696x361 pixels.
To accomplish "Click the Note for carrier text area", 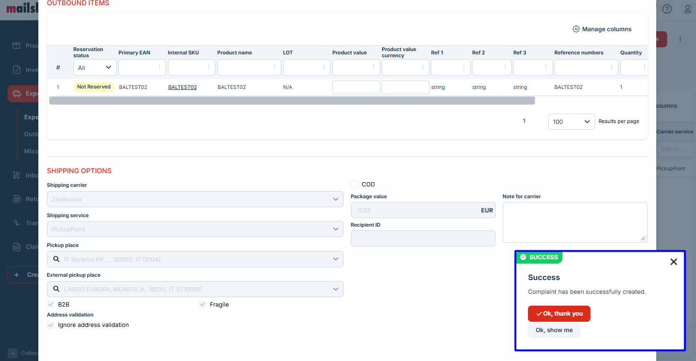I will pyautogui.click(x=575, y=222).
